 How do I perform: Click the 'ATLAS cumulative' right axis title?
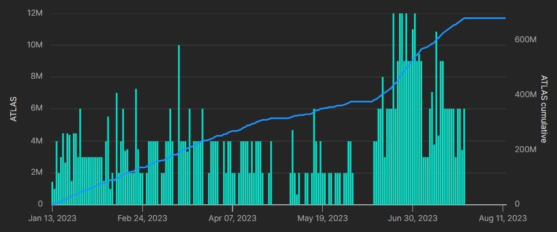[543, 109]
